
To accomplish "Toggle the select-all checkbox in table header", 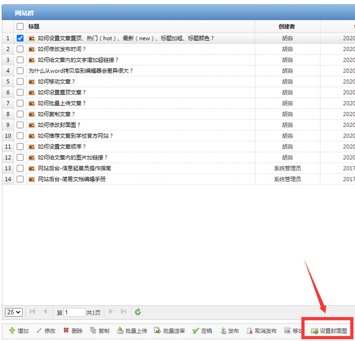I will pos(20,27).
